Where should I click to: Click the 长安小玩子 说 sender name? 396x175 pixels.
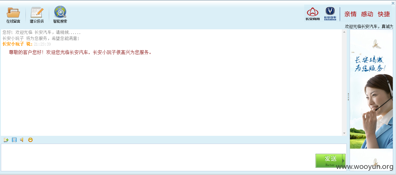click(x=17, y=44)
